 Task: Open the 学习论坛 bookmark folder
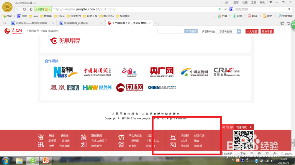tap(107, 16)
